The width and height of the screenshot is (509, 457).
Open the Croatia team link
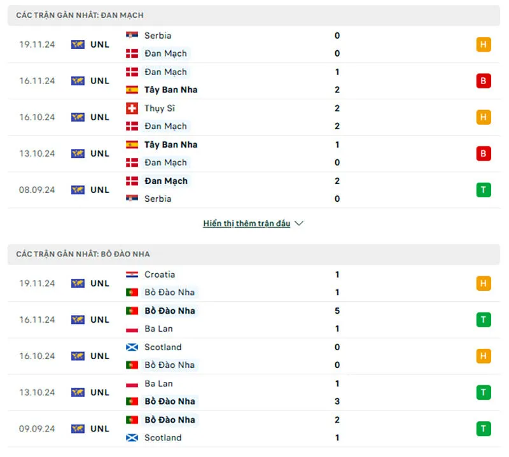(x=160, y=274)
